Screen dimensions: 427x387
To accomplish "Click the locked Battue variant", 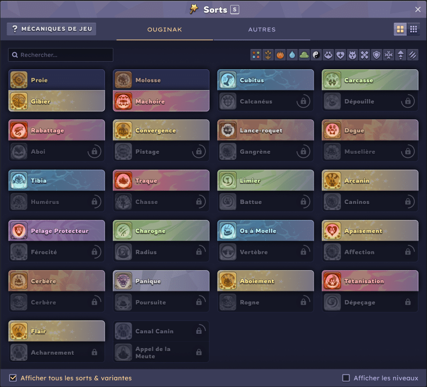I will tap(266, 201).
